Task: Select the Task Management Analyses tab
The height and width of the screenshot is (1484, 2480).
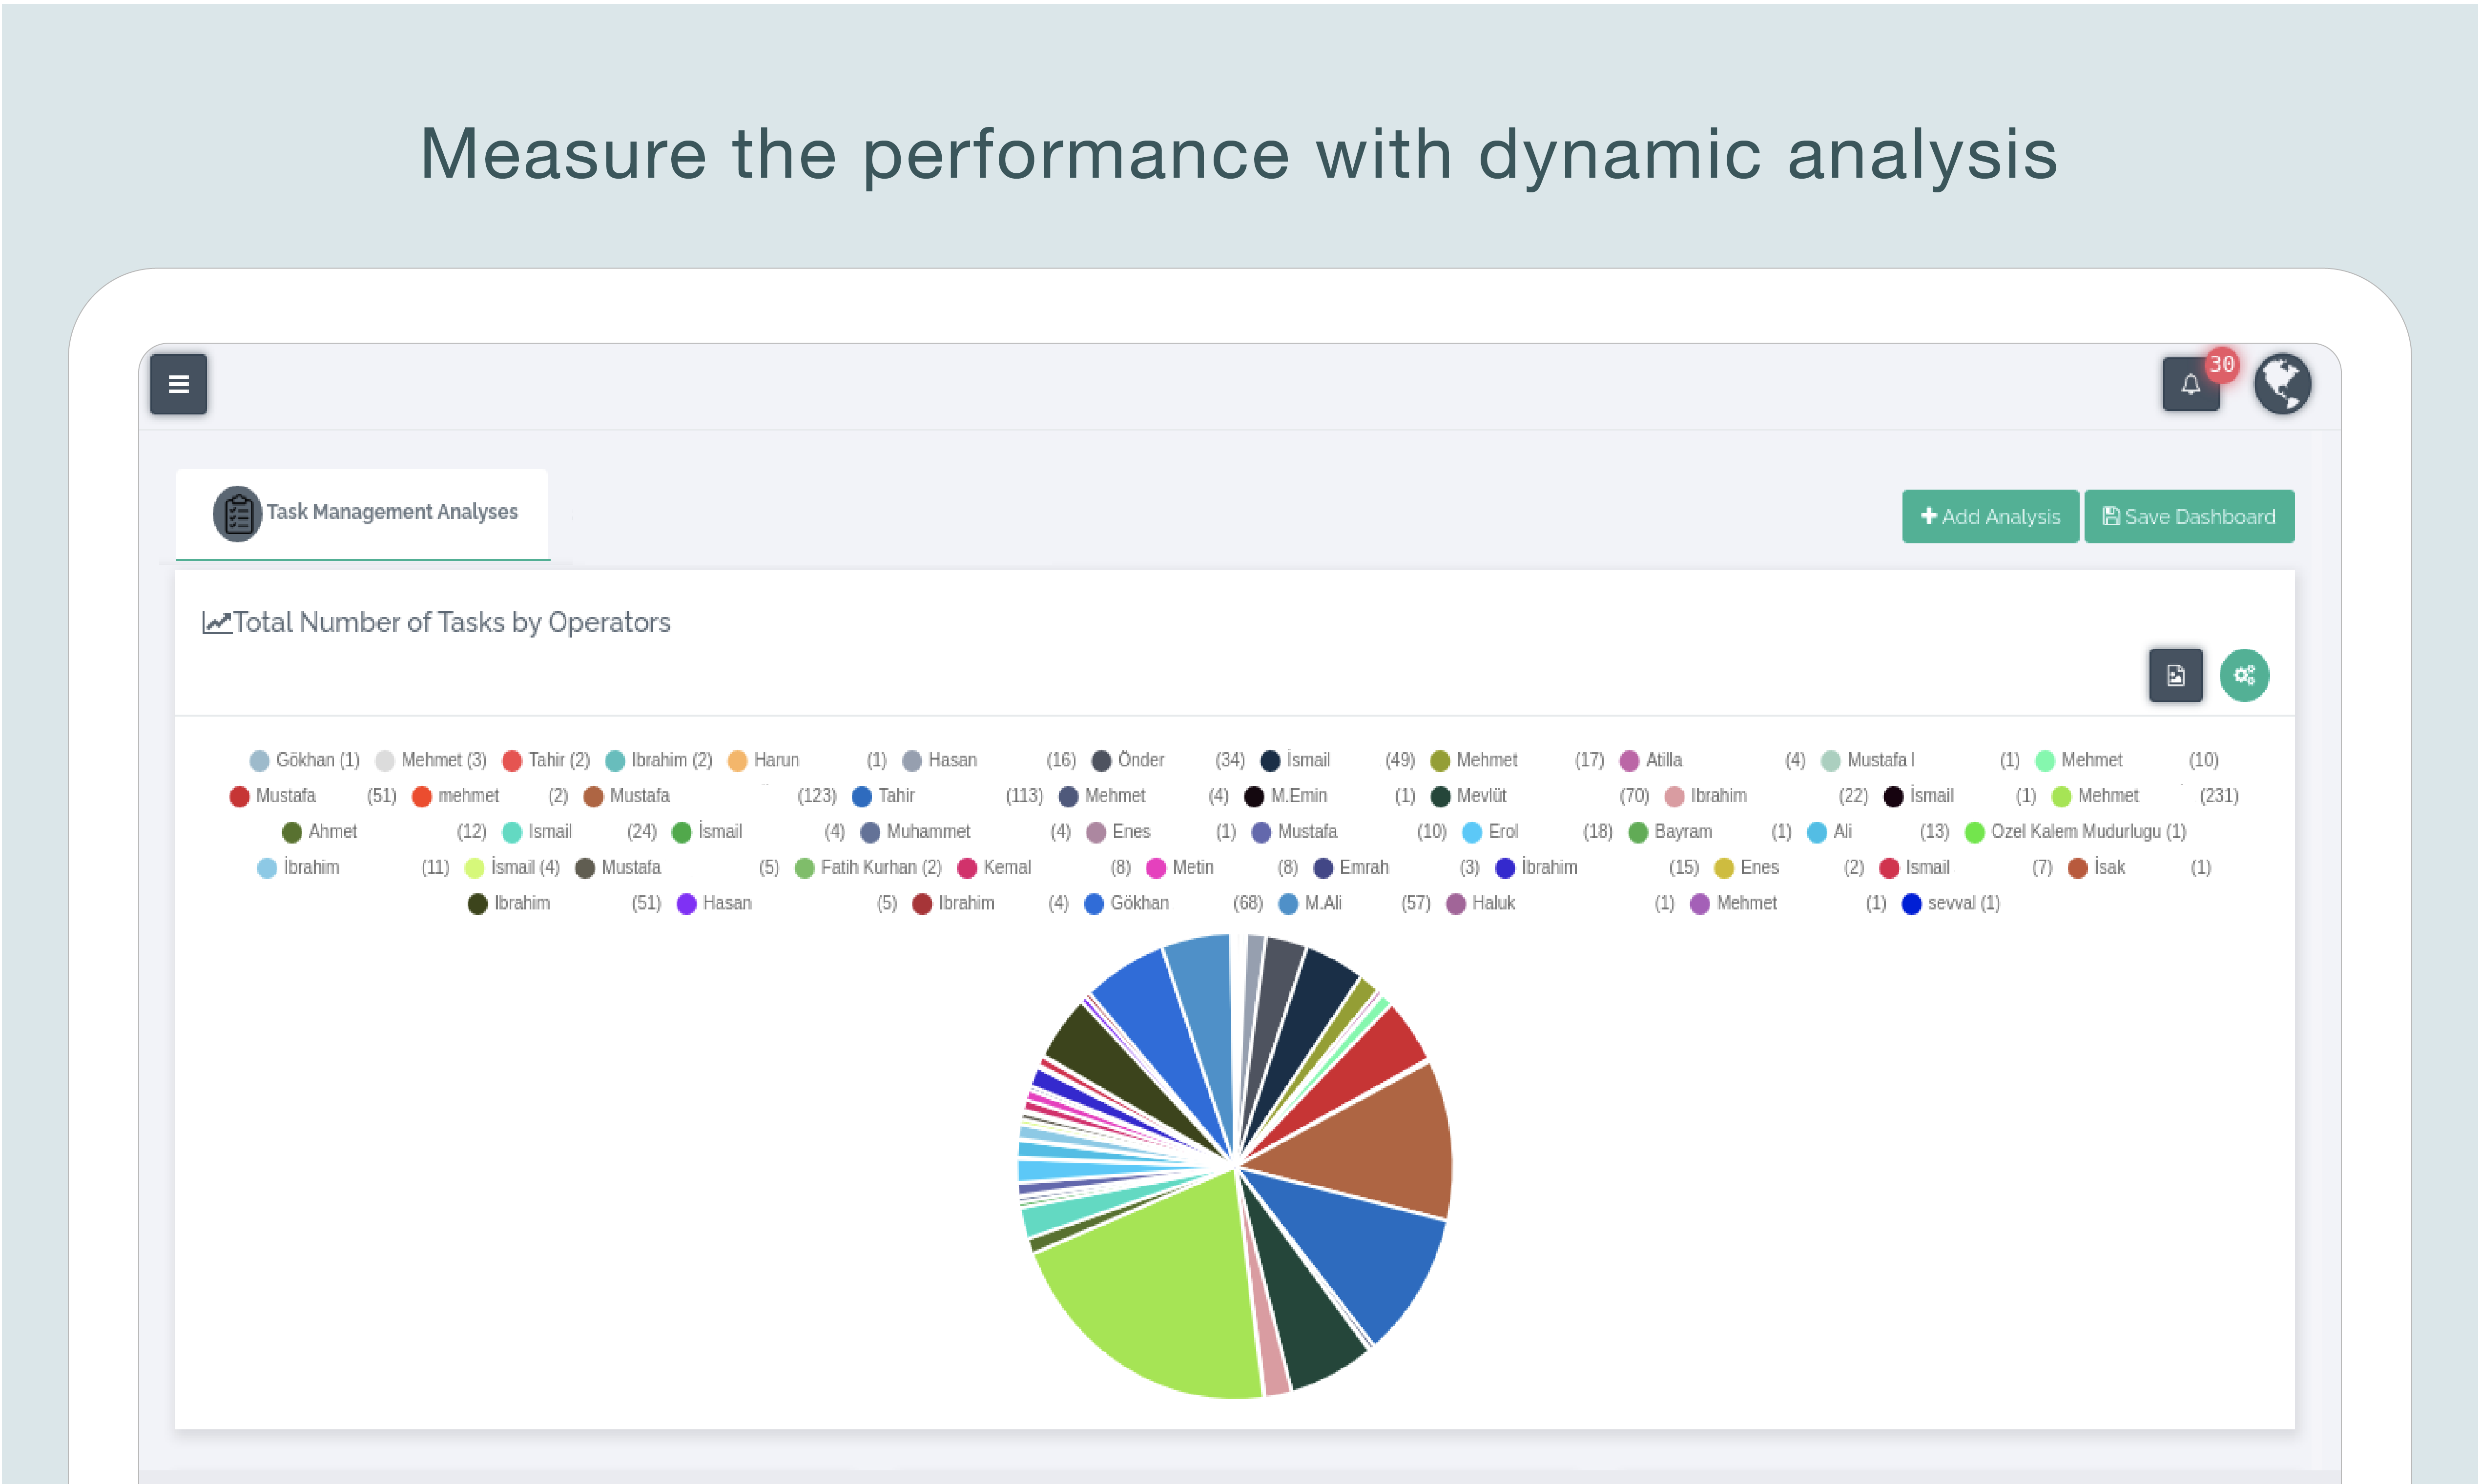Action: [x=391, y=512]
